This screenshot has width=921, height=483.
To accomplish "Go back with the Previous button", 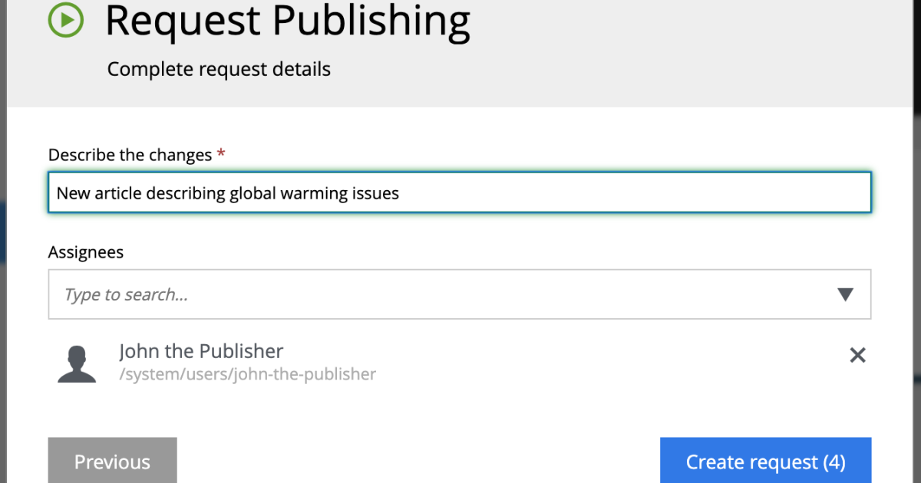I will coord(112,461).
